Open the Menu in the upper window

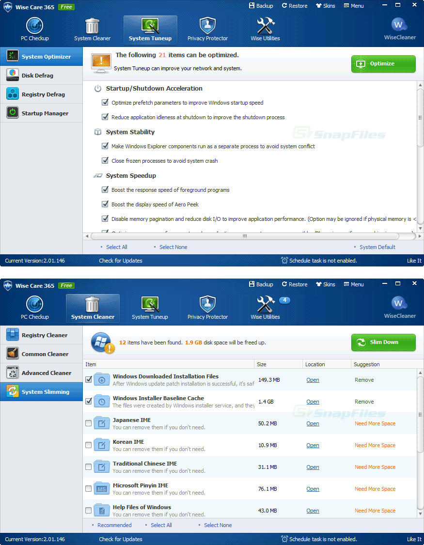[x=354, y=5]
